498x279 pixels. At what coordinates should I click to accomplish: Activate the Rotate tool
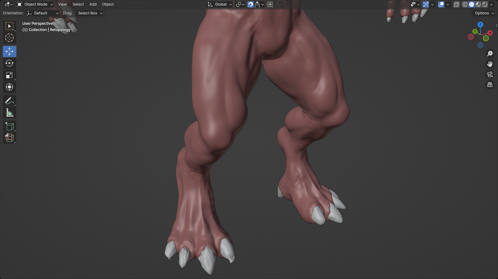pos(9,63)
